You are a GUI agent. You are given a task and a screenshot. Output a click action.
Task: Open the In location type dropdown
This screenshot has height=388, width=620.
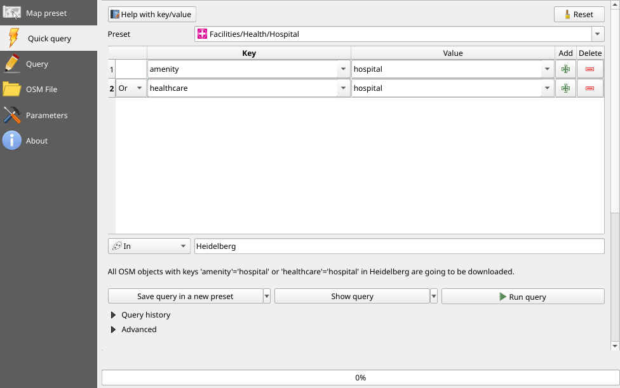(x=149, y=246)
